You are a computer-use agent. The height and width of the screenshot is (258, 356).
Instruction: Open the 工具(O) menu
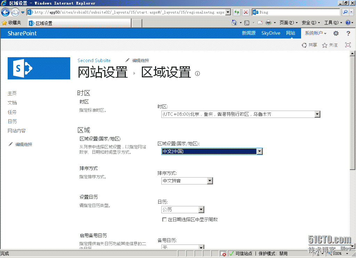(x=333, y=23)
